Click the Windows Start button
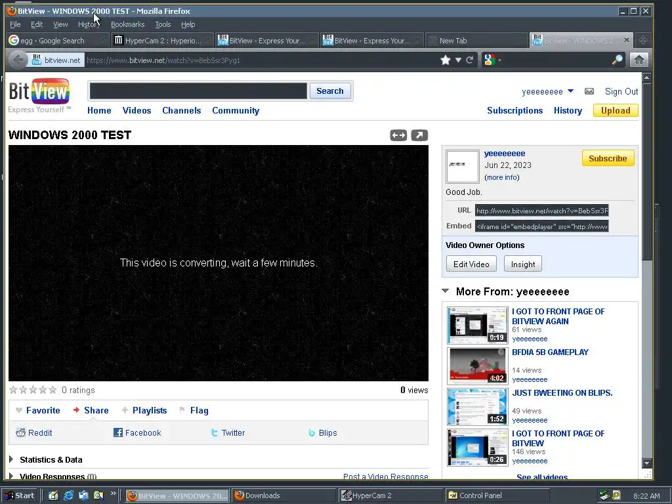672x504 pixels. coord(20,495)
